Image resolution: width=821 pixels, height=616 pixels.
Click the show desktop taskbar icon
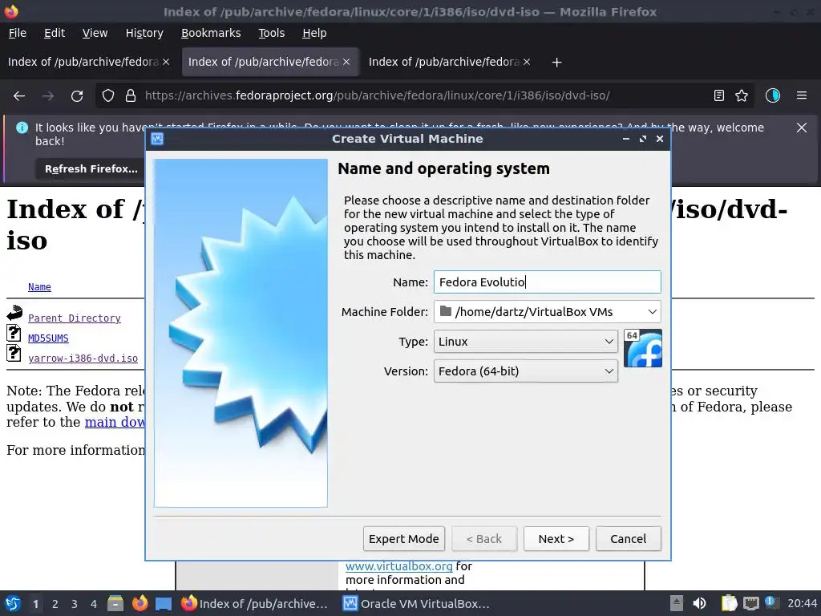[x=164, y=604]
